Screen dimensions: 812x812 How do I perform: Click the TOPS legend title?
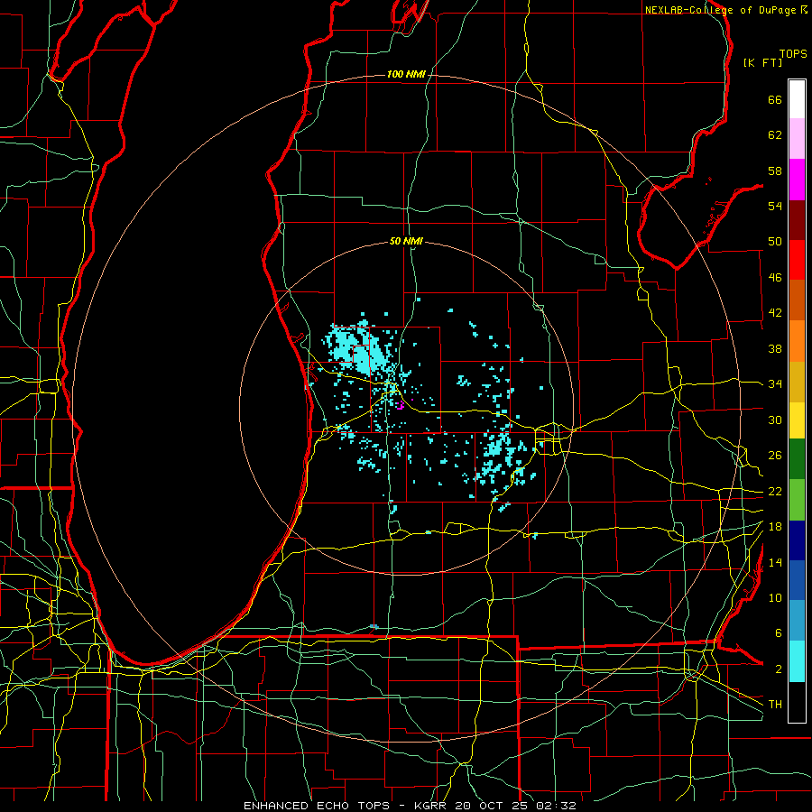point(793,54)
